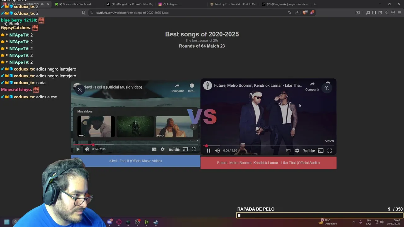404x227 pixels.
Task: Switch to the Instagram tab
Action: [181, 4]
